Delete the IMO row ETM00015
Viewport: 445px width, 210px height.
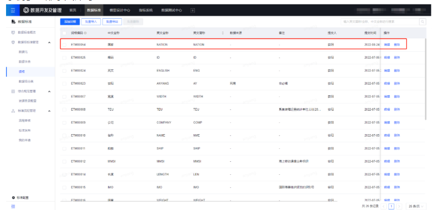[397, 187]
